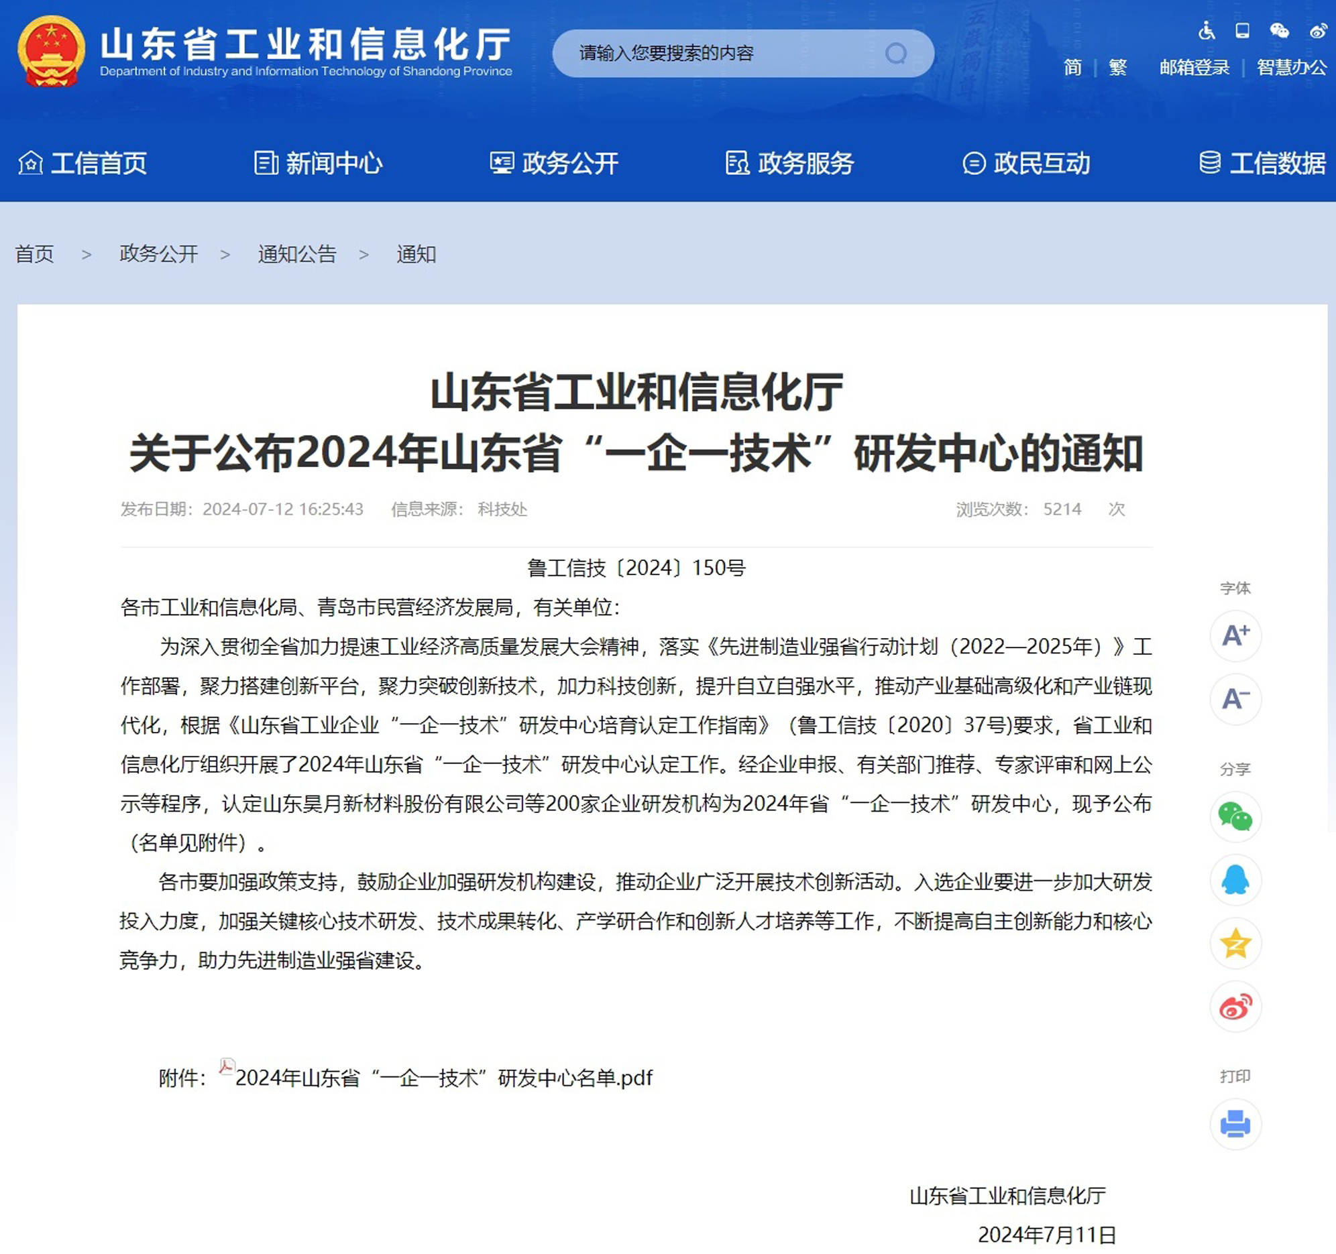Increase font size with the A+ control
This screenshot has height=1254, width=1336.
point(1235,636)
